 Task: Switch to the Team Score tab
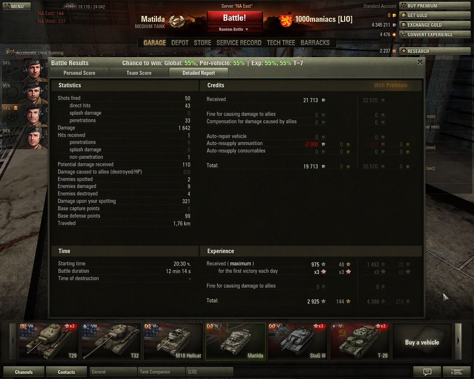(x=139, y=73)
